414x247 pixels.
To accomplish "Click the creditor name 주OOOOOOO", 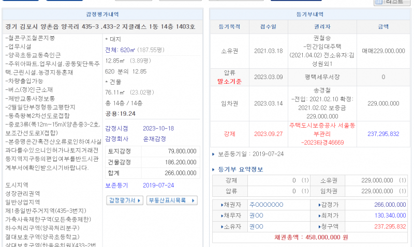I will [266, 205].
